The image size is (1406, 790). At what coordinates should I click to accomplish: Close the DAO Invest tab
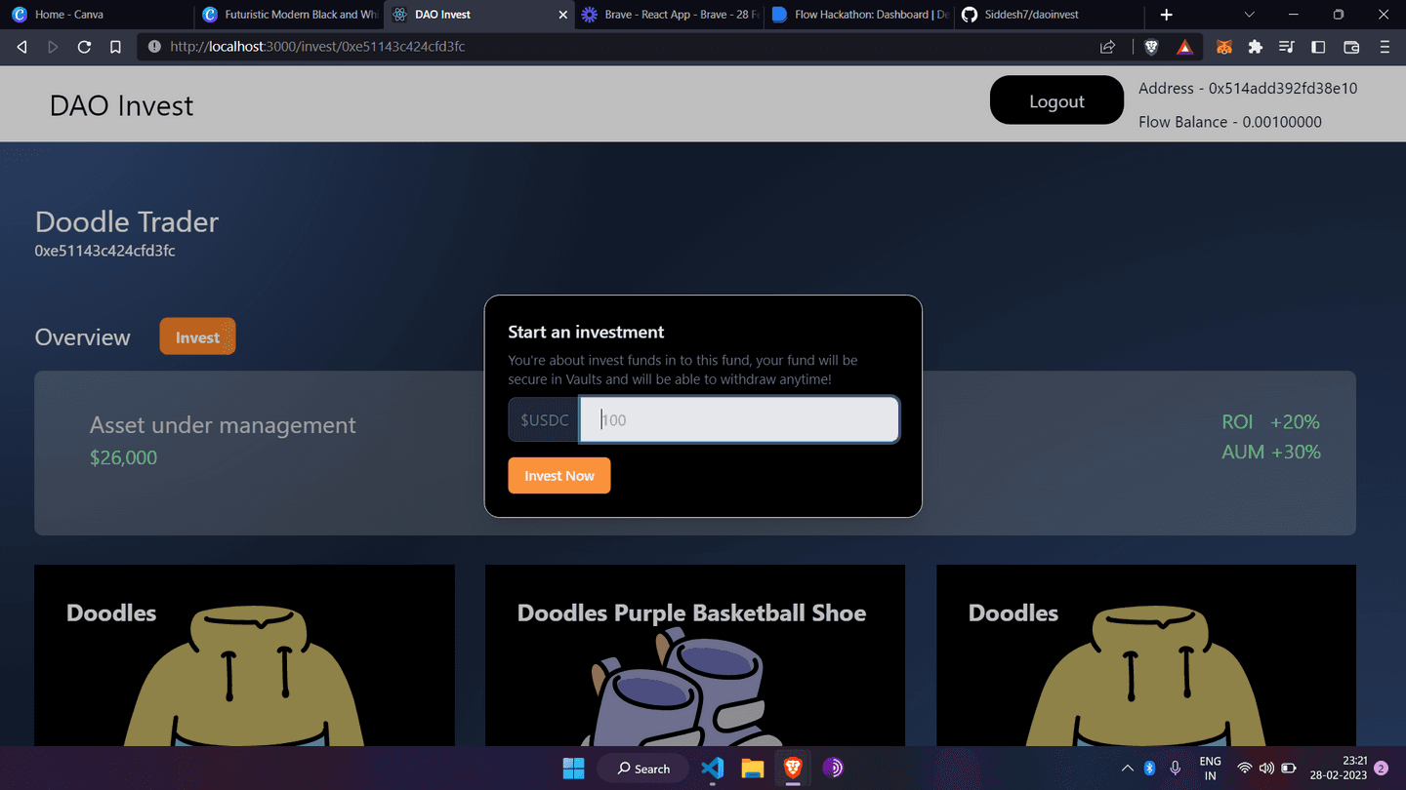tap(562, 15)
